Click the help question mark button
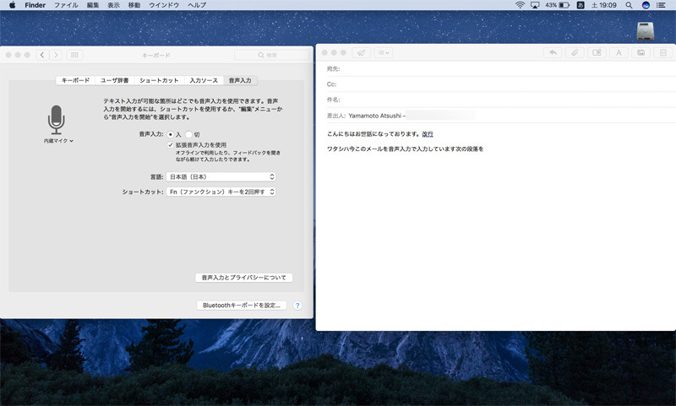The height and width of the screenshot is (406, 676). tap(297, 305)
